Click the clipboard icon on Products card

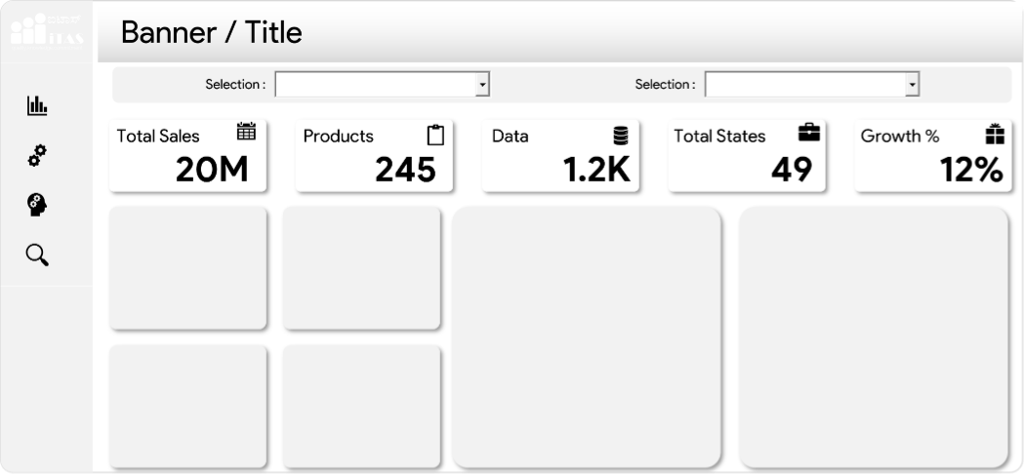[x=435, y=135]
